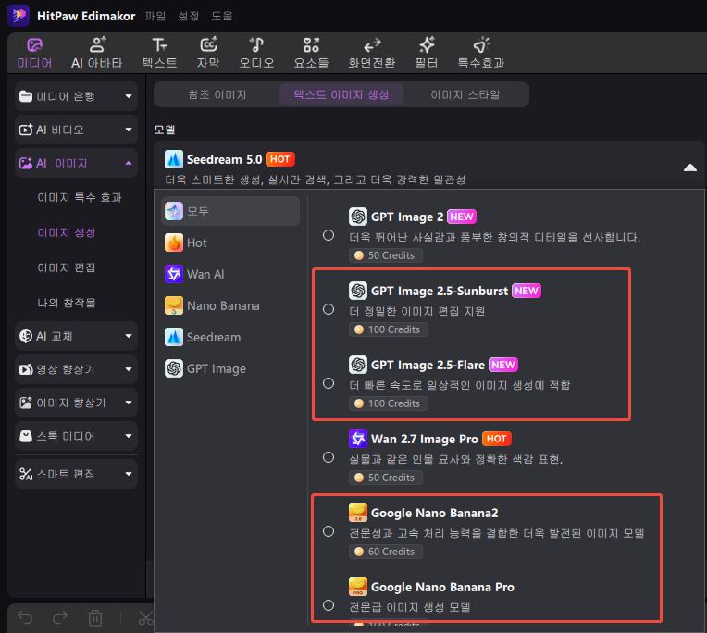Click the scissors split icon

146,617
